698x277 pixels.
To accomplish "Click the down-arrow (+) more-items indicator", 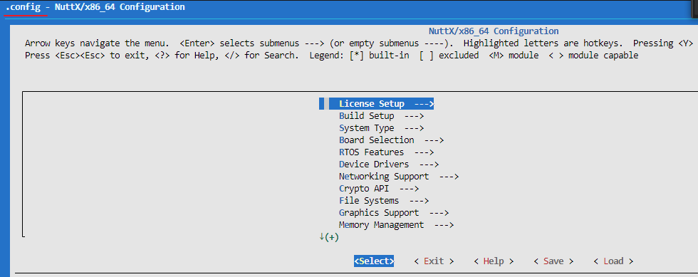I will pos(329,237).
